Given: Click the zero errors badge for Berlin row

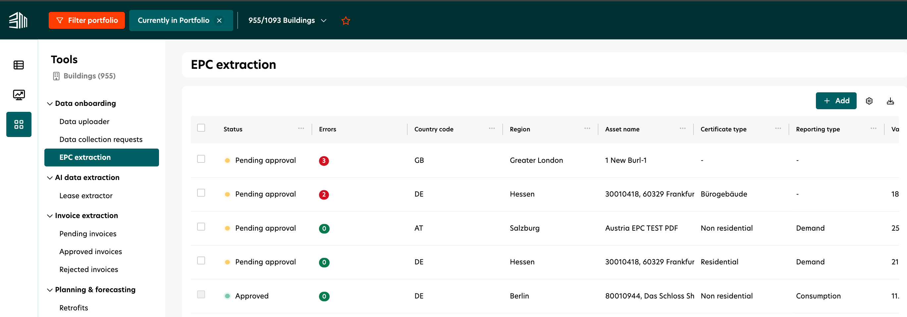Looking at the screenshot, I should pos(324,296).
